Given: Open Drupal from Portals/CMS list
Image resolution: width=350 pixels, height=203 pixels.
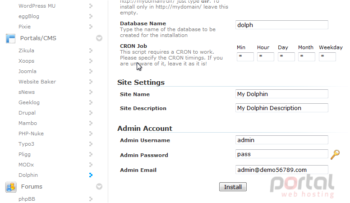Looking at the screenshot, I should [x=27, y=113].
